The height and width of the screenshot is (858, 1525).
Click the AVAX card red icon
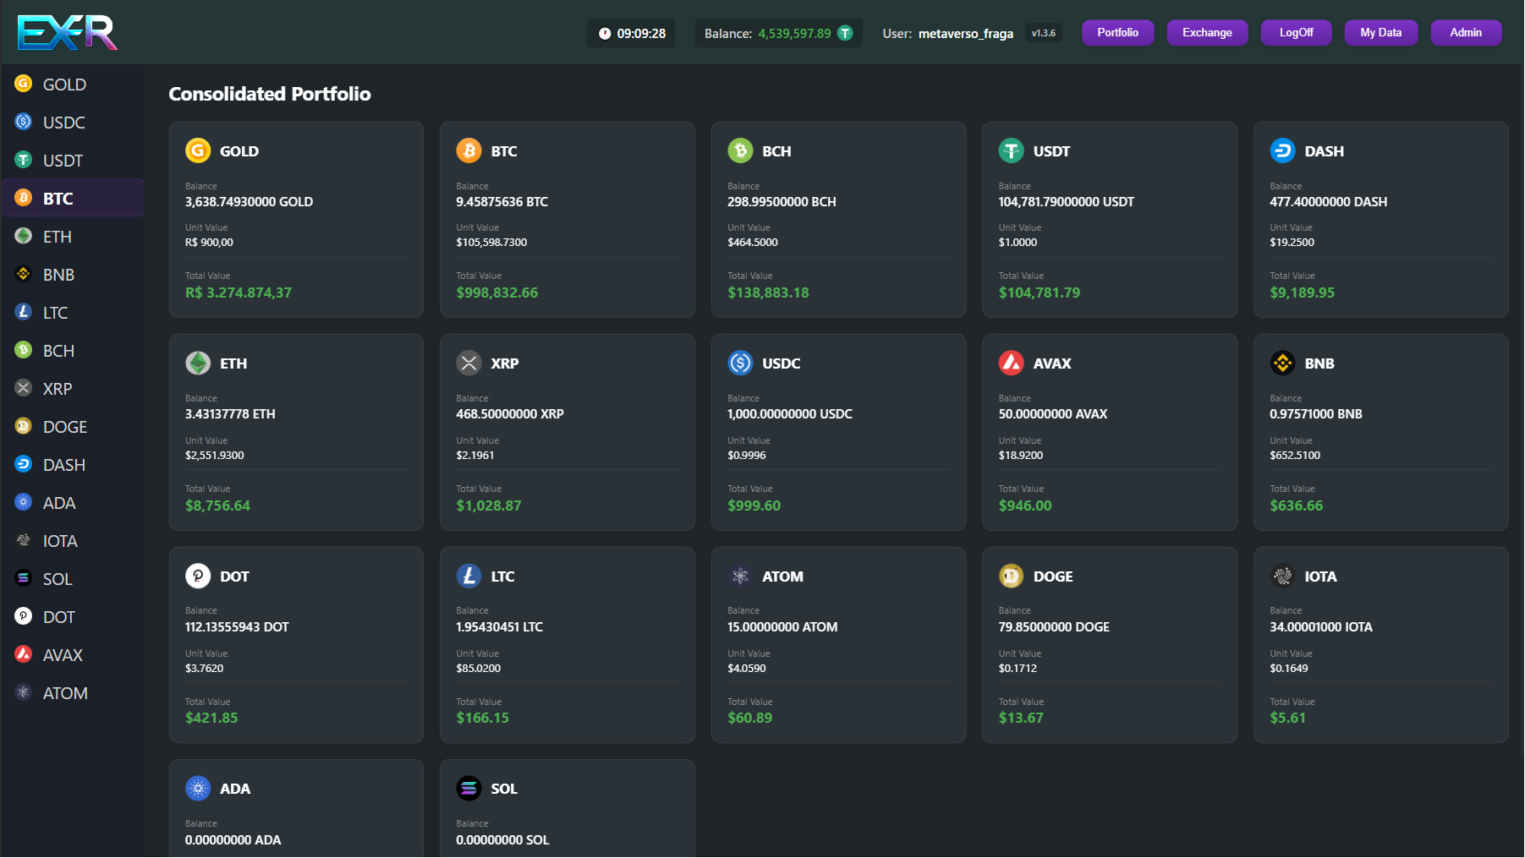point(1011,363)
